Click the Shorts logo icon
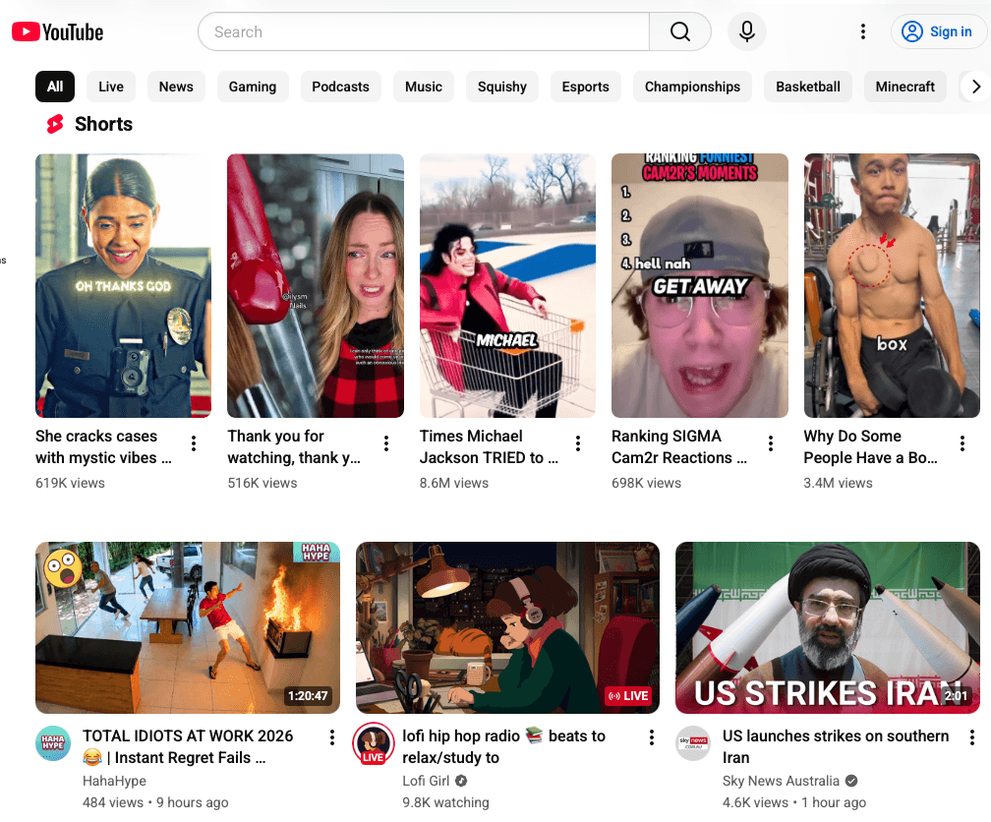Screen dimensions: 991x822 (55, 124)
